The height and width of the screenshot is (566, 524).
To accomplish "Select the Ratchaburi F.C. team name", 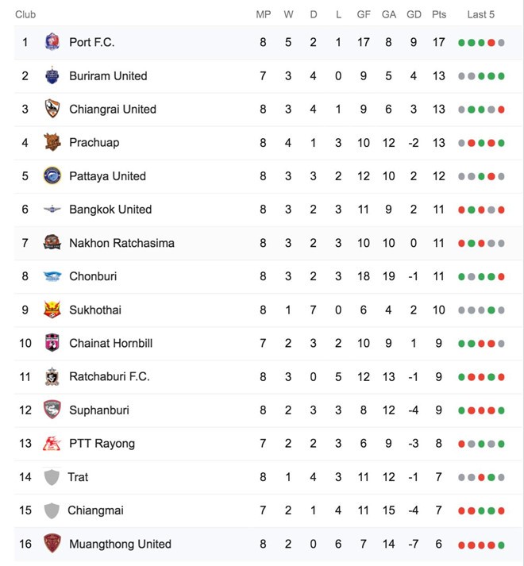I will coord(109,376).
